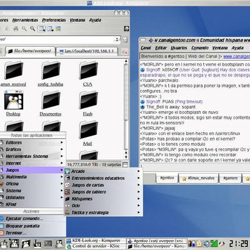250x250 pixels.
Task: Choose Bloquear pantalla action
Action: pos(32,226)
